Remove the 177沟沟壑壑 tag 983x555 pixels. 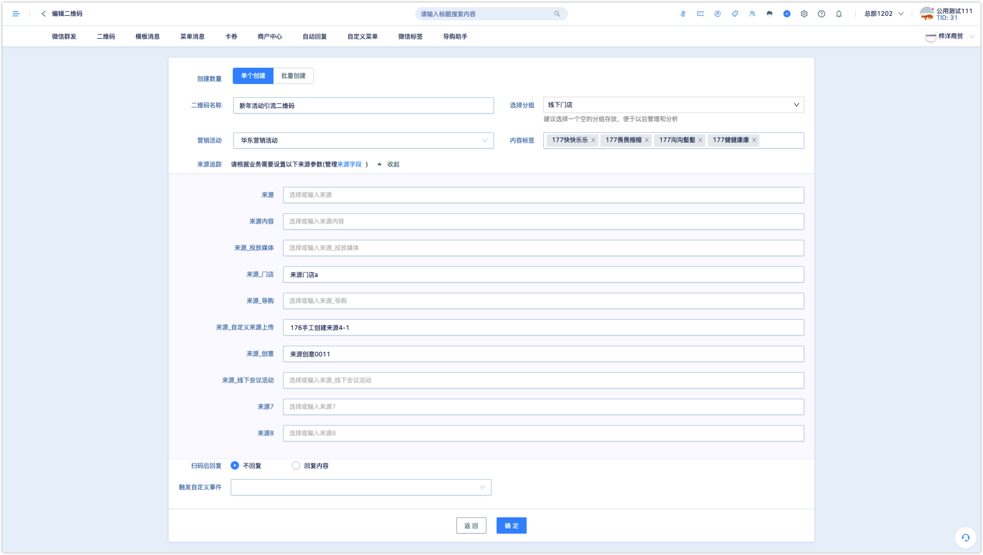click(x=700, y=140)
